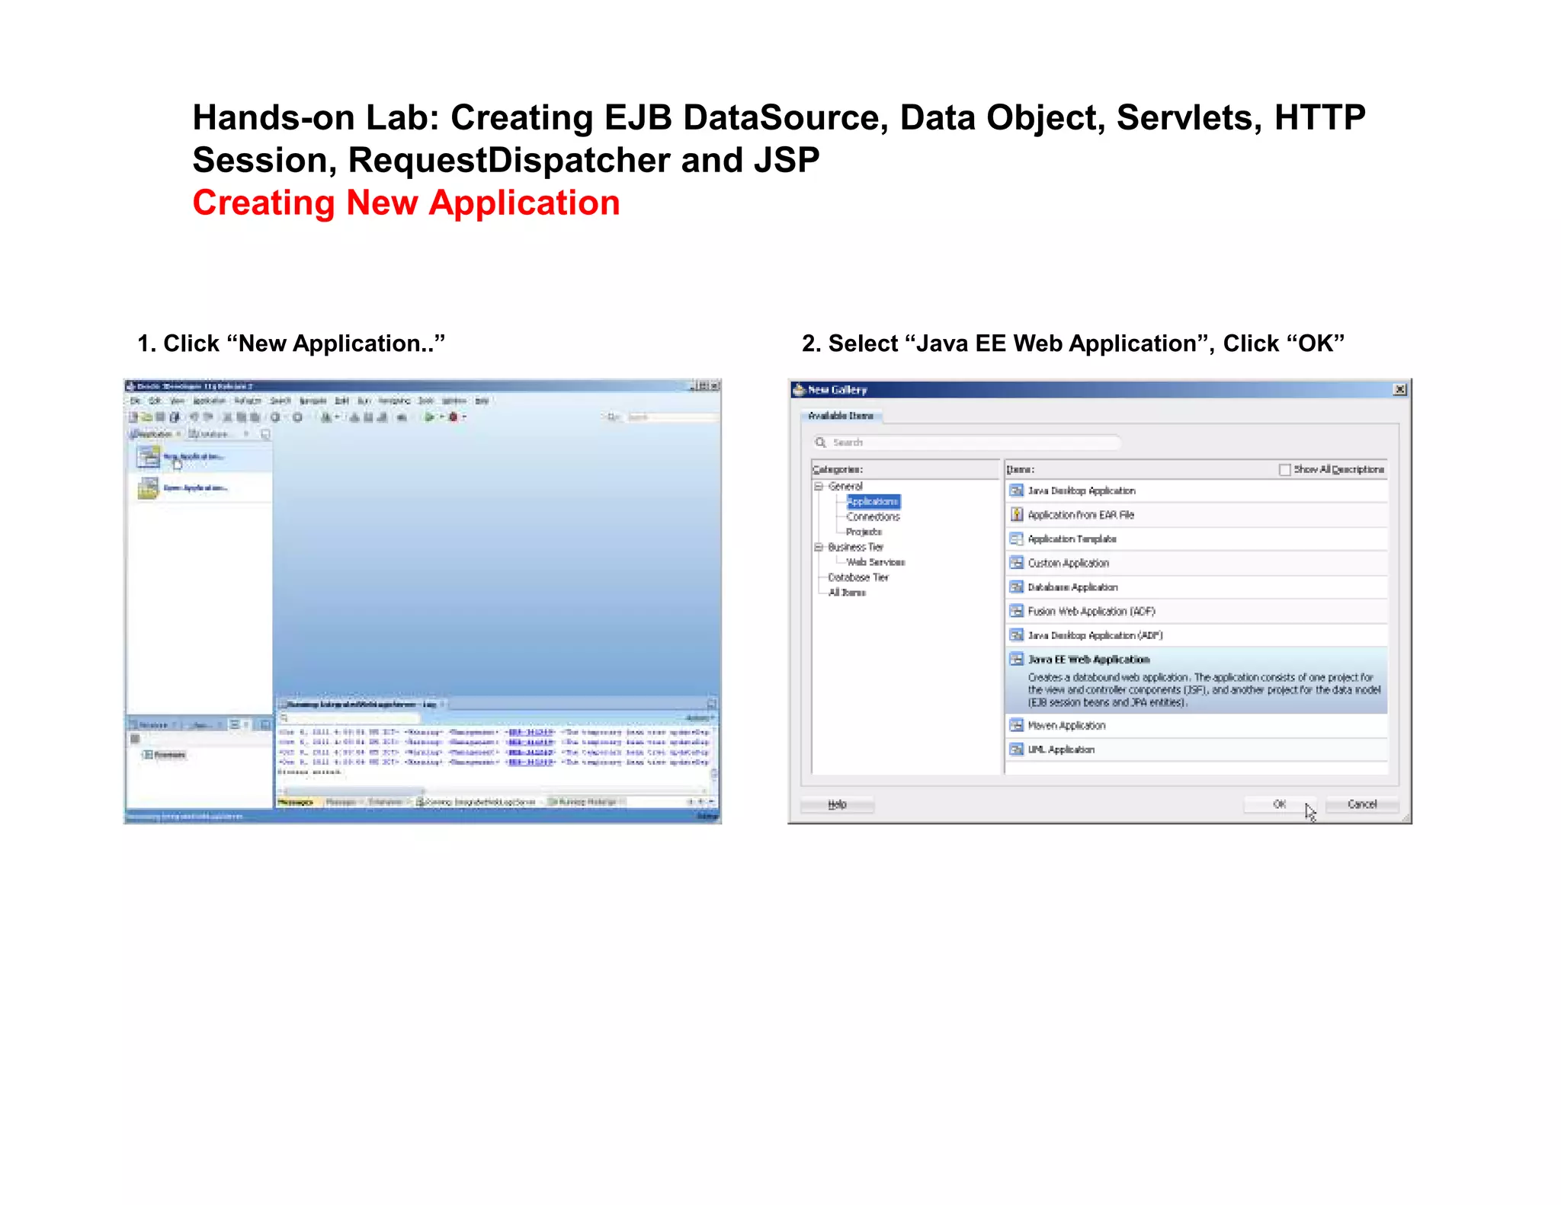Enable Show All Descriptions checkbox
This screenshot has width=1561, height=1205.
(x=1285, y=470)
